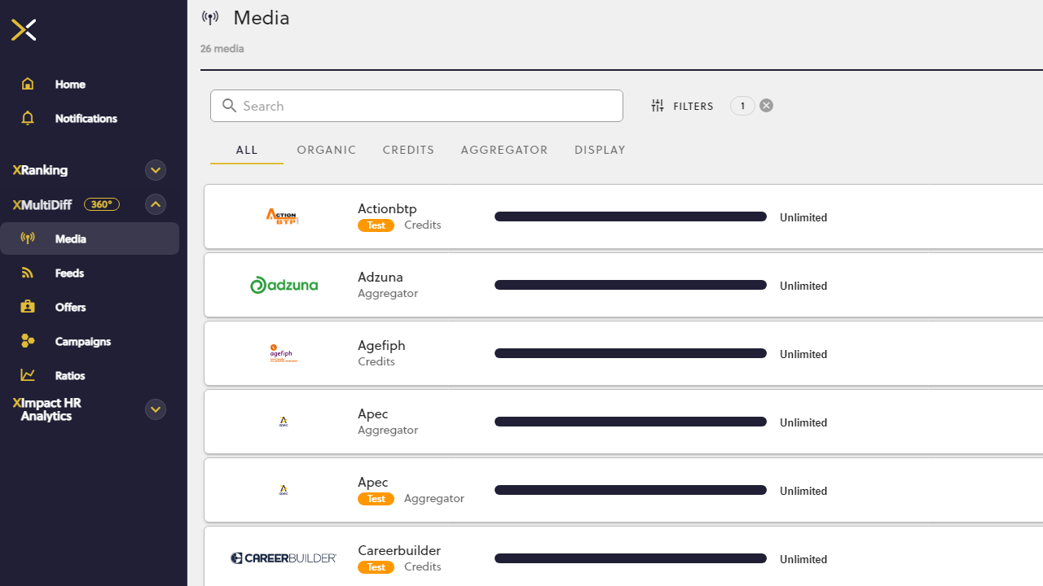1043x586 pixels.
Task: Click Unlimited label for Adzuna
Action: (x=803, y=286)
